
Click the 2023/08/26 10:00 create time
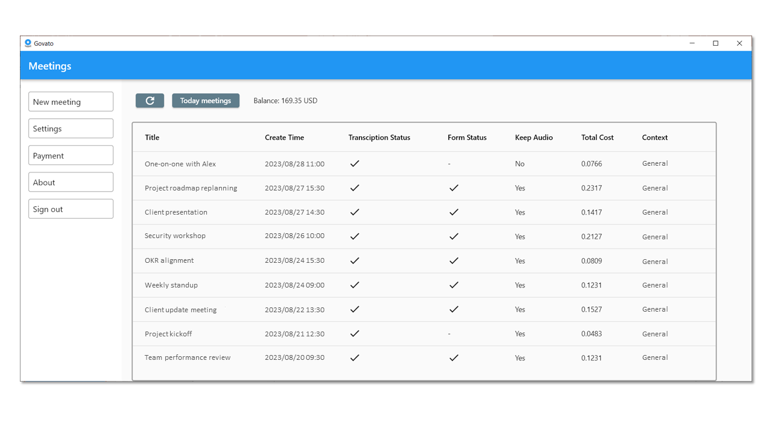[x=294, y=236]
